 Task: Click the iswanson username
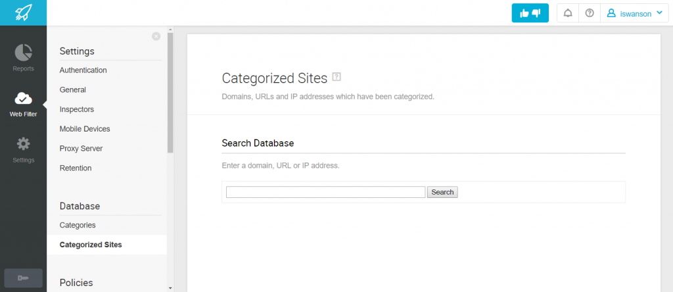click(636, 14)
